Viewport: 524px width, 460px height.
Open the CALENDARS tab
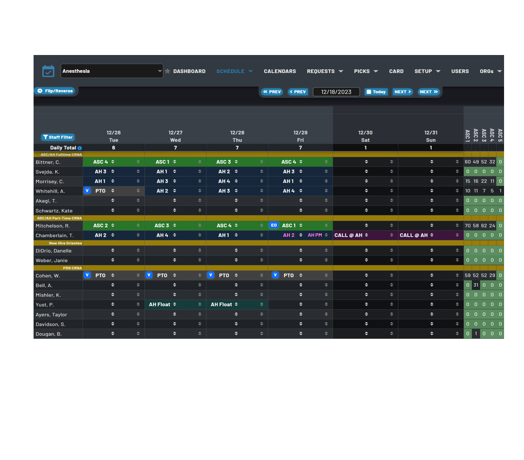click(x=280, y=71)
